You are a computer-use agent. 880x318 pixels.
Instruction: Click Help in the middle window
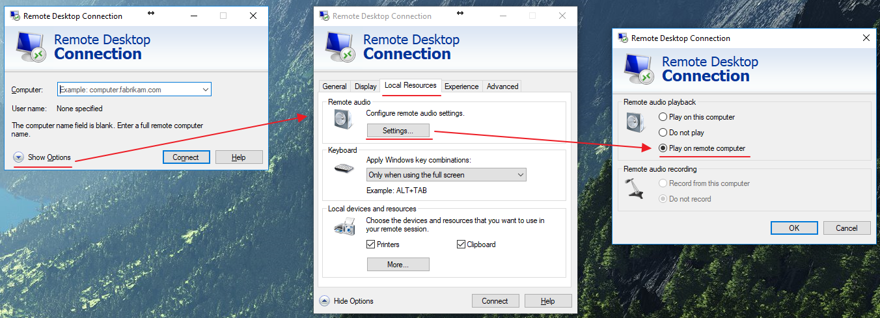coord(548,301)
